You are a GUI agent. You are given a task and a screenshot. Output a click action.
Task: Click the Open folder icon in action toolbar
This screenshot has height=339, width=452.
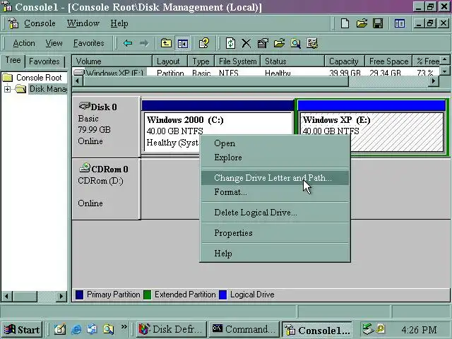[x=279, y=43]
